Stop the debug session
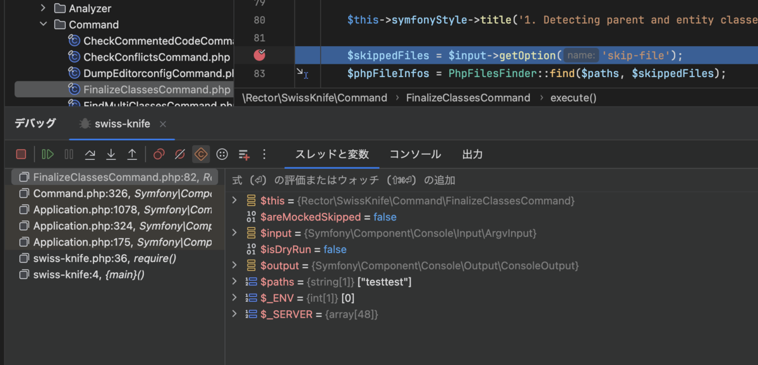Viewport: 758px width, 365px height. 21,154
